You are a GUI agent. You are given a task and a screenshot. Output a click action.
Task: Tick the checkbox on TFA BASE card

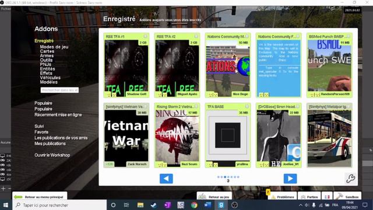[247, 106]
